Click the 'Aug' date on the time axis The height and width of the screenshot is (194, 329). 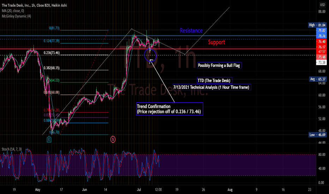230,190
